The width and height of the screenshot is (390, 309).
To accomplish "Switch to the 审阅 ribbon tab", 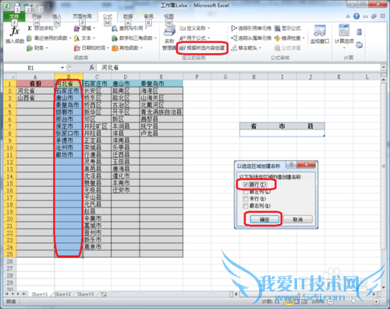I will (148, 16).
